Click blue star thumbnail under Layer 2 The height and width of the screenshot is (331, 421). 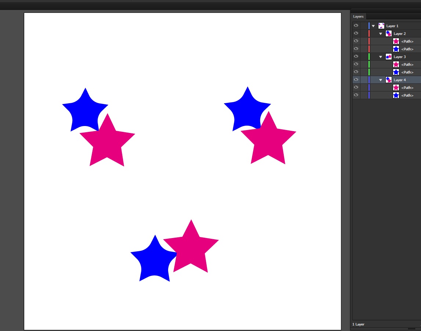click(396, 49)
